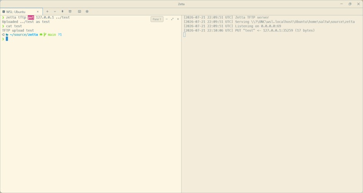Click the pin icon in the tab bar
This screenshot has height=193, width=363.
tap(62, 11)
